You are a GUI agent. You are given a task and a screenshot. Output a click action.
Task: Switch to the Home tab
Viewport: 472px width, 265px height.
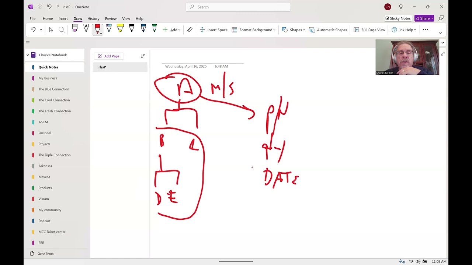click(x=48, y=18)
